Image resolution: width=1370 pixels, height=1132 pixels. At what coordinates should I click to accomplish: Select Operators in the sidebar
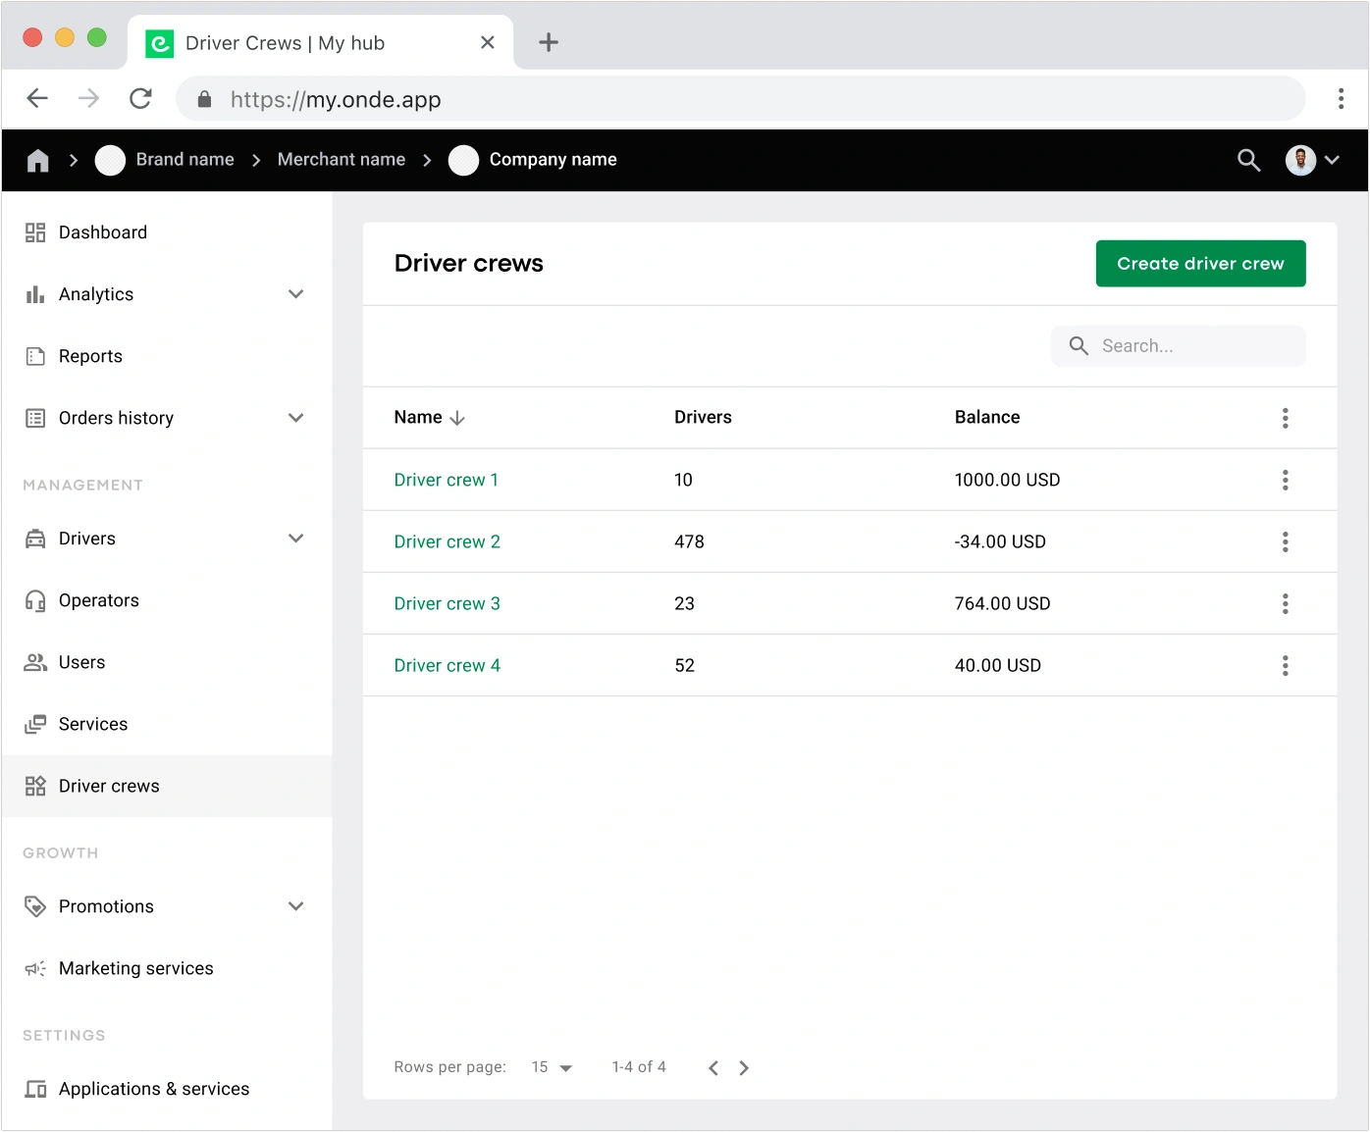point(98,600)
